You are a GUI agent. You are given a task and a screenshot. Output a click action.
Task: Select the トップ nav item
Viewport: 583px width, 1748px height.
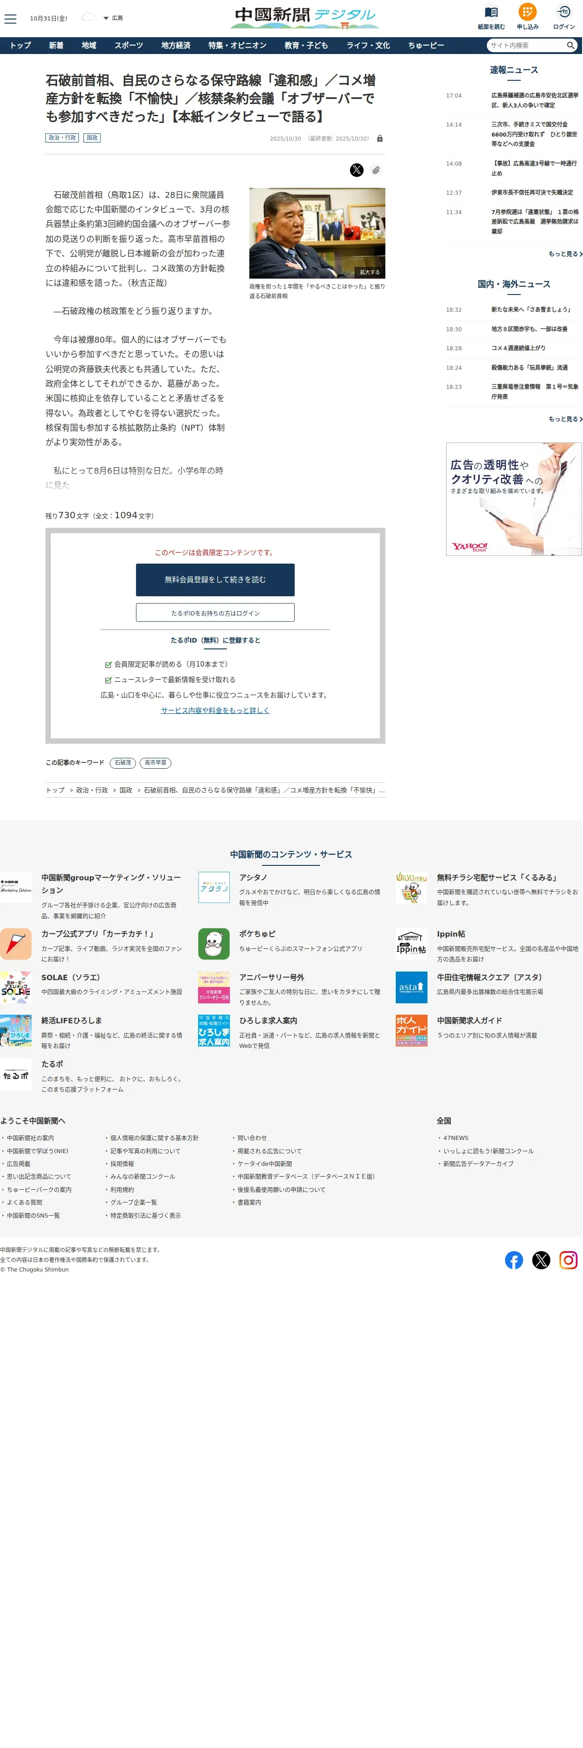[20, 45]
